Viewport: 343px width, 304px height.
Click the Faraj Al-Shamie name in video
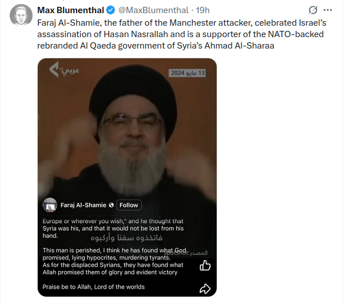click(83, 205)
